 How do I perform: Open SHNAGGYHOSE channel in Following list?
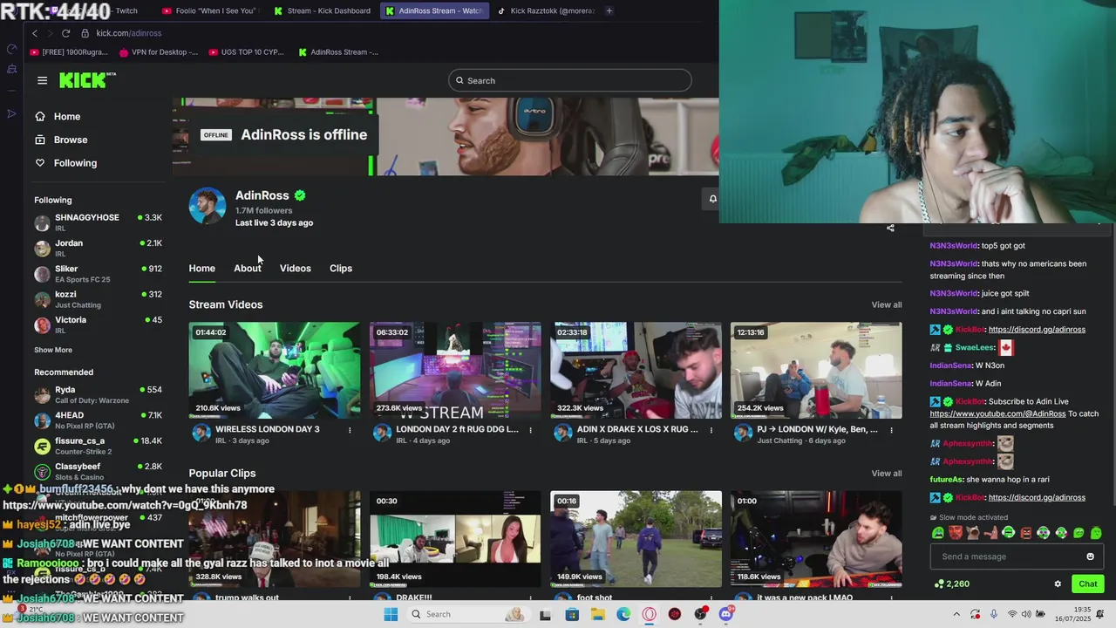pos(98,222)
